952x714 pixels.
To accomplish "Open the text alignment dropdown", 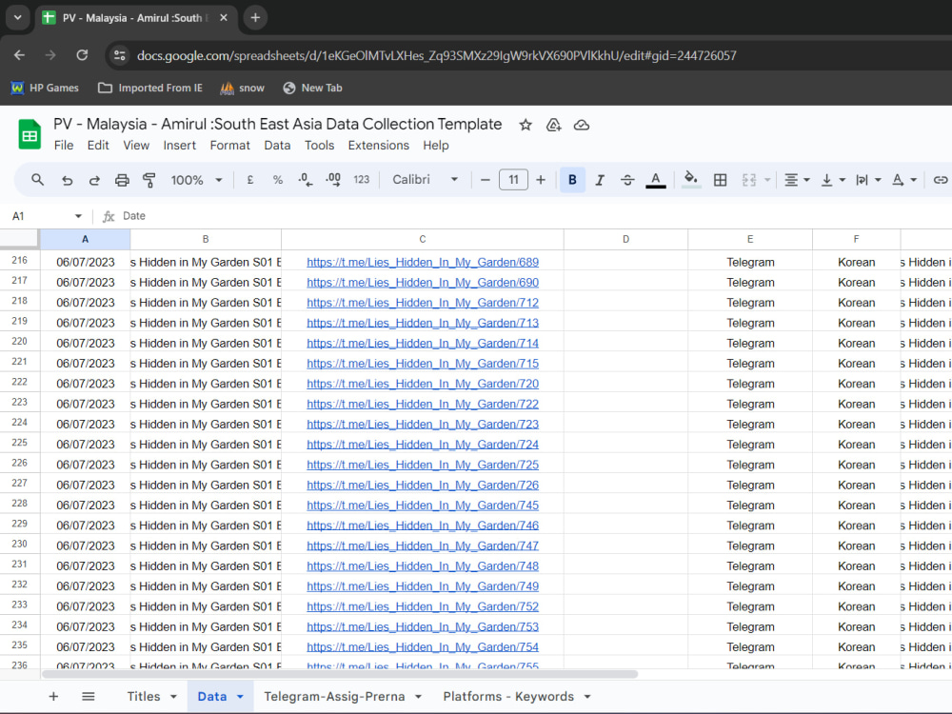I will (x=796, y=179).
